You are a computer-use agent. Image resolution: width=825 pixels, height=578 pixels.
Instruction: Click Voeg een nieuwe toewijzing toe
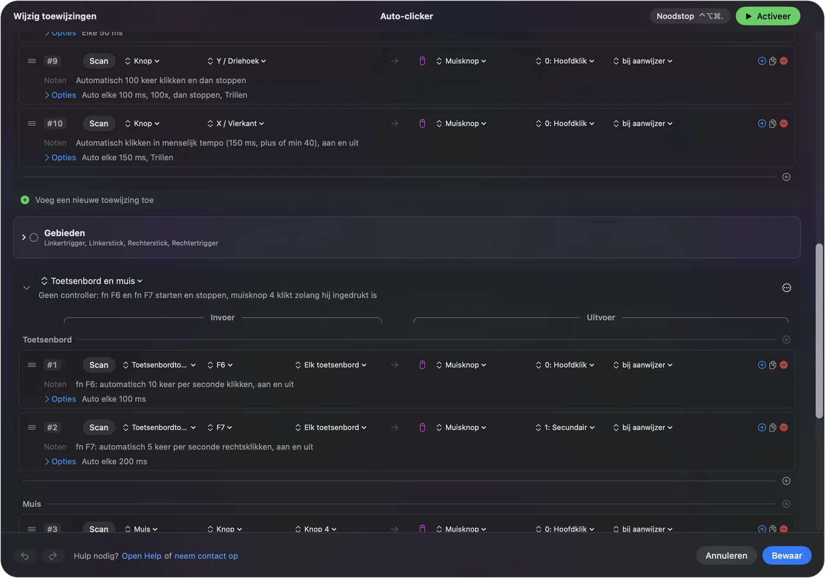click(94, 200)
